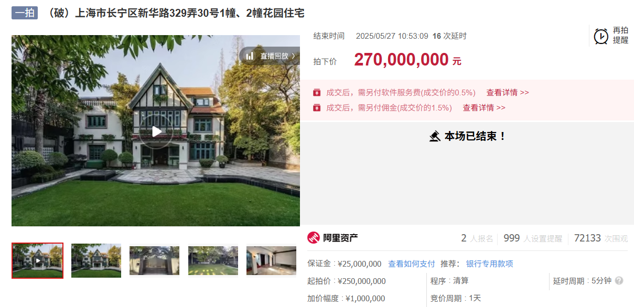Select the second house thumbnail

click(x=96, y=260)
